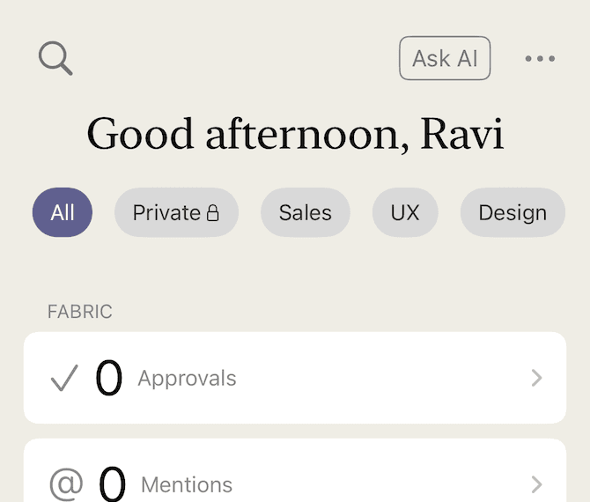This screenshot has height=502, width=590.
Task: Switch to the UX filter
Action: (405, 212)
